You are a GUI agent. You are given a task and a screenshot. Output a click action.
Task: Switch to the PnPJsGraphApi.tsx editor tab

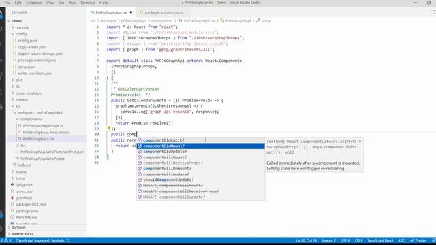pyautogui.click(x=111, y=12)
